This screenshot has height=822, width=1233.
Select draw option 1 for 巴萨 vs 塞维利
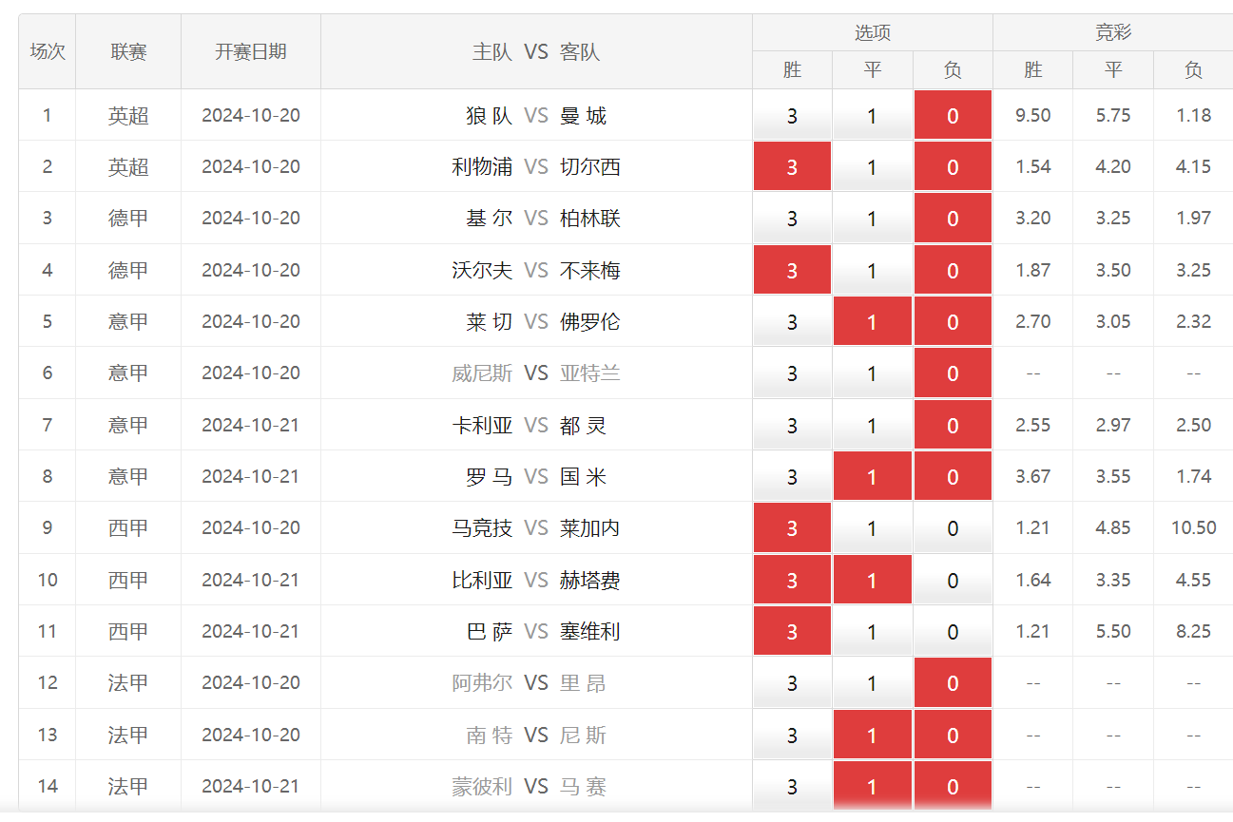coord(872,632)
